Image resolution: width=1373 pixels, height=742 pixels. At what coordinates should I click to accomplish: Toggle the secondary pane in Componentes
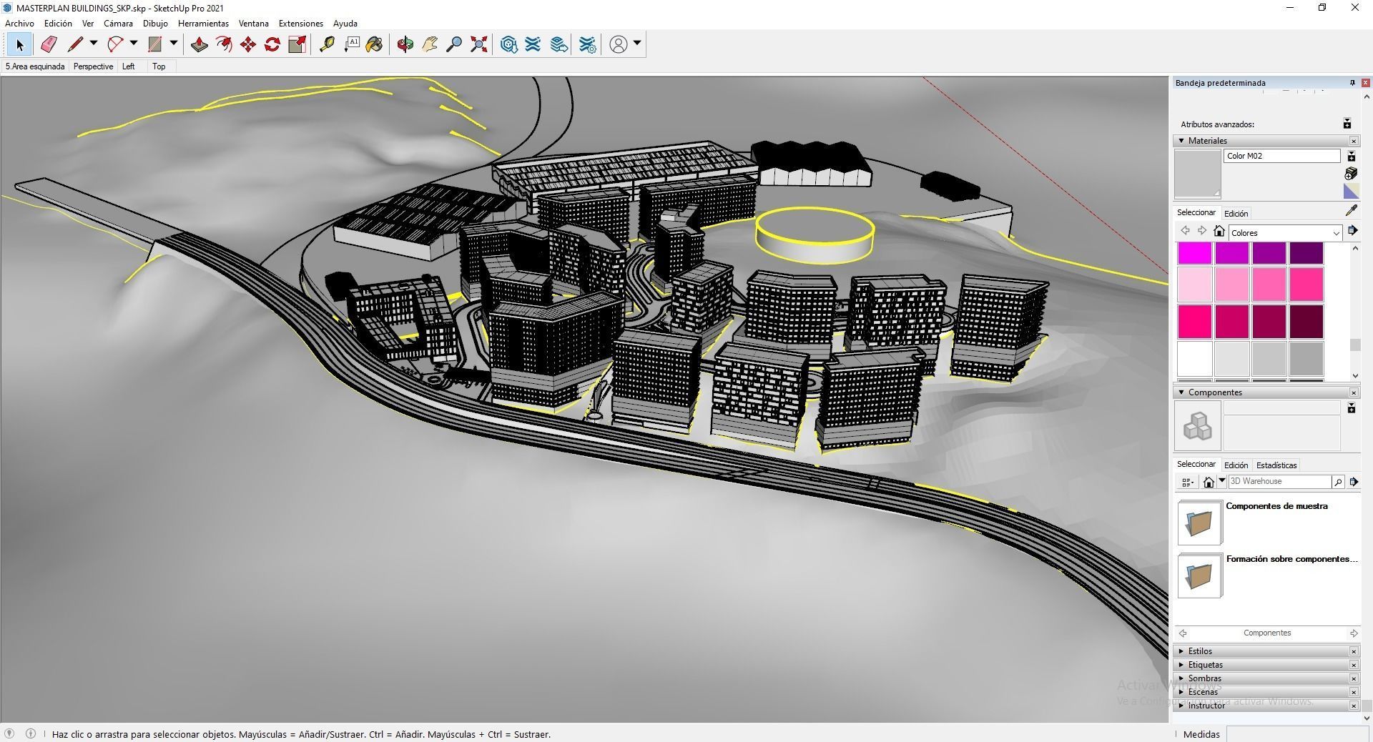[1351, 408]
